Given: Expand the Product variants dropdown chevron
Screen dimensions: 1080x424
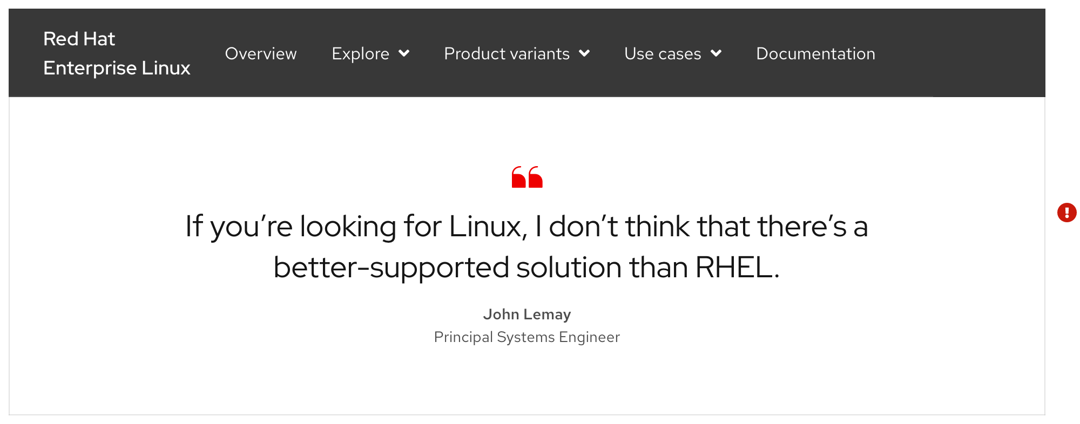Looking at the screenshot, I should (584, 53).
